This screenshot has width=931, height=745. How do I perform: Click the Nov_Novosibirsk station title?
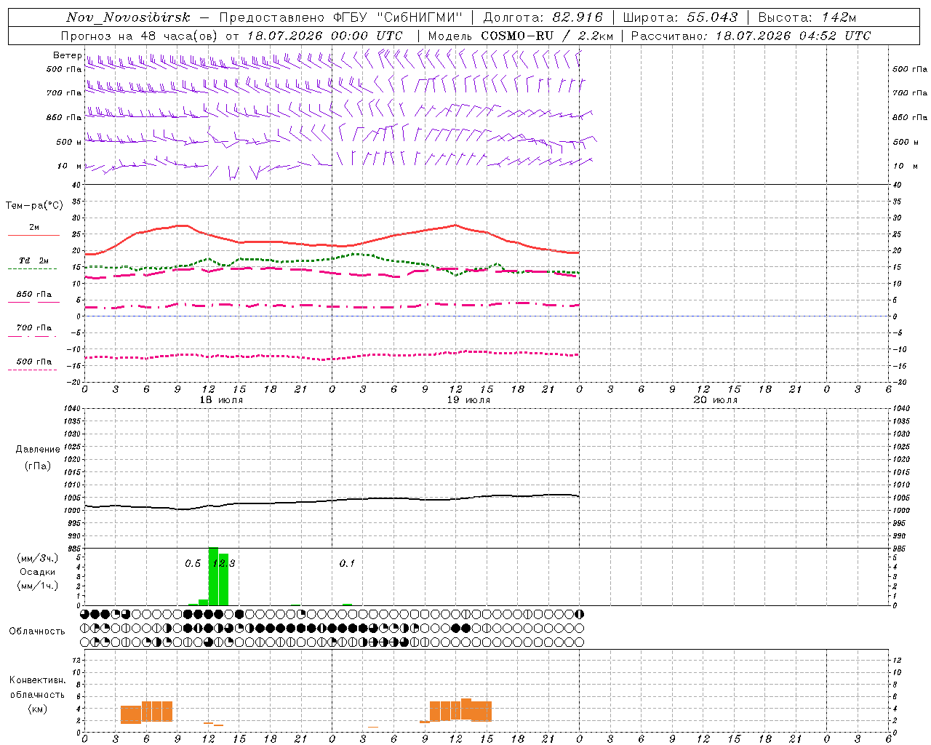pyautogui.click(x=128, y=17)
